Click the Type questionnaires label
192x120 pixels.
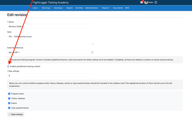click(20, 108)
